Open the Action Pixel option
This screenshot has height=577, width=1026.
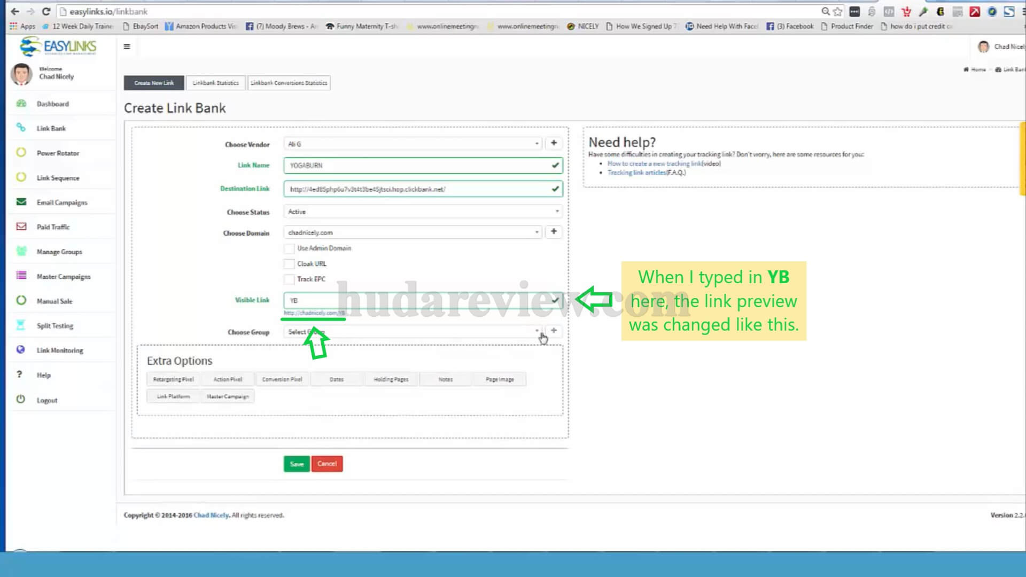228,379
